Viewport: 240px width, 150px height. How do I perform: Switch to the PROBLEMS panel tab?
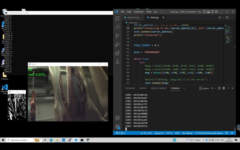(x=130, y=88)
